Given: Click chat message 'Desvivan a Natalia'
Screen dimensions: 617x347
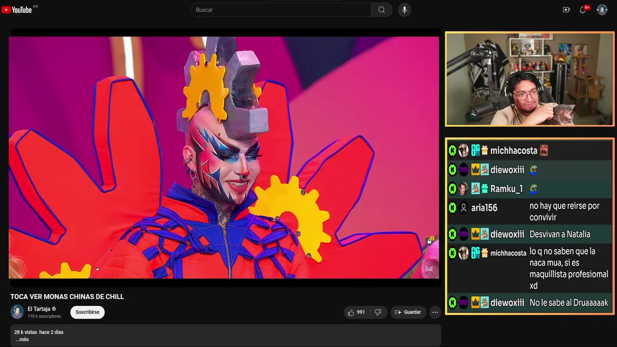Looking at the screenshot, I should coord(560,234).
